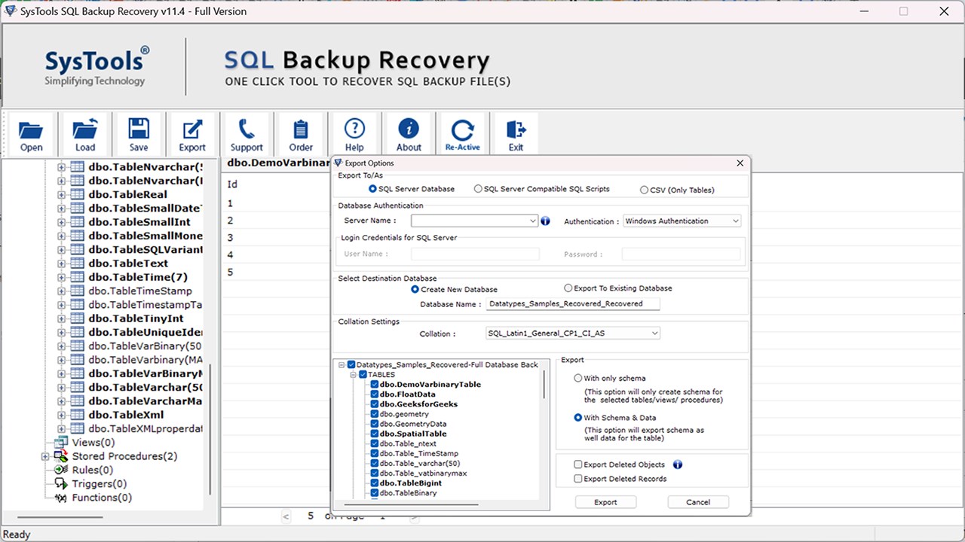Click the About info icon
This screenshot has height=542, width=965.
(x=409, y=129)
